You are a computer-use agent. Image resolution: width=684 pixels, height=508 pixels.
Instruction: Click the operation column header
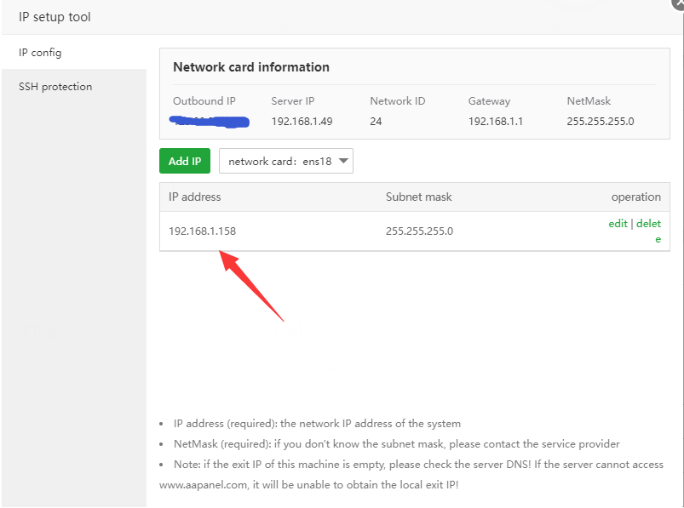pyautogui.click(x=635, y=197)
